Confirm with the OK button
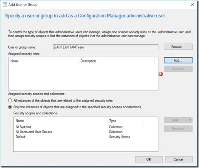This screenshot has height=168, width=199. tap(149, 159)
